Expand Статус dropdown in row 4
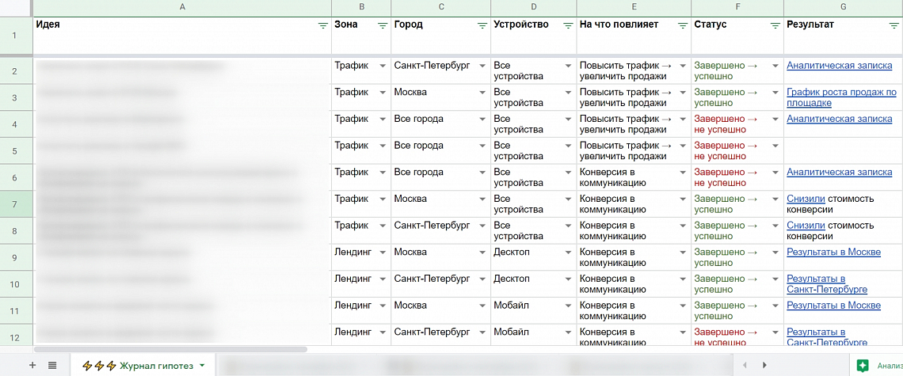Viewport: 903px width, 376px height. tap(775, 120)
